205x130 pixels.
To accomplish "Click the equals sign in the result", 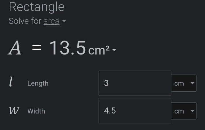I will pyautogui.click(x=36, y=48).
